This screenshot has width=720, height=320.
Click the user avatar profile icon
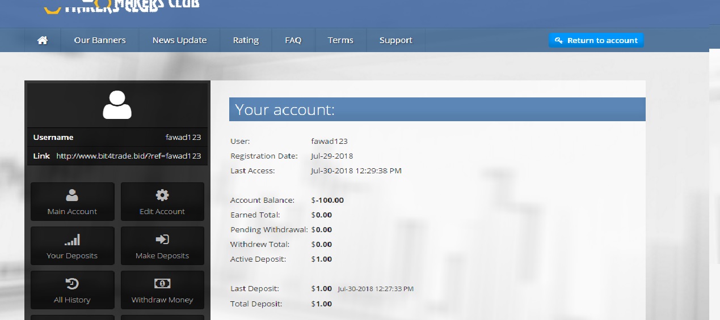point(117,105)
